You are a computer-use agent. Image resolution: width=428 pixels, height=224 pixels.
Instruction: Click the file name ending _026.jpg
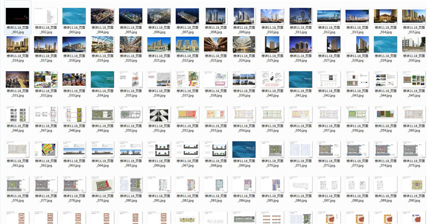(x=301, y=58)
